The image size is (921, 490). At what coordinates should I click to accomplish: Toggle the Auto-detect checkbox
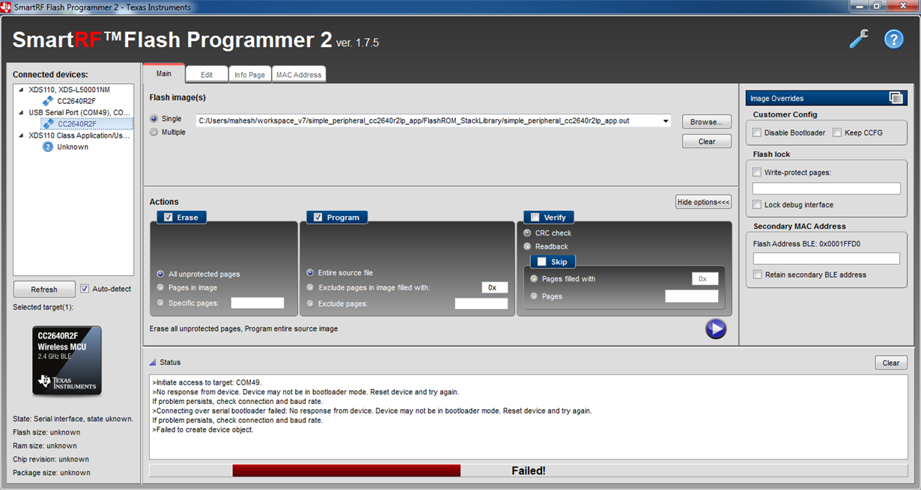pyautogui.click(x=85, y=289)
